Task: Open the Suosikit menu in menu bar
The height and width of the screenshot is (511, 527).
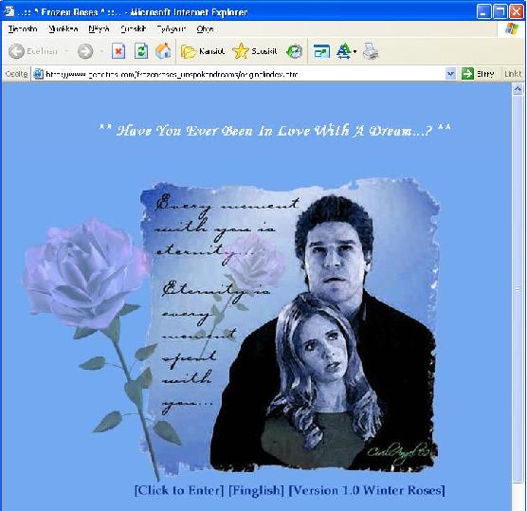Action: 133,28
